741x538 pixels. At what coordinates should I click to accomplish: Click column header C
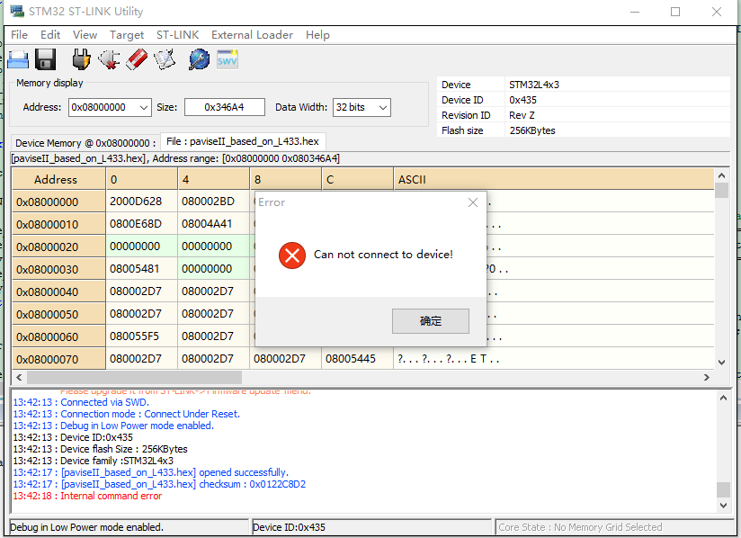click(x=357, y=180)
